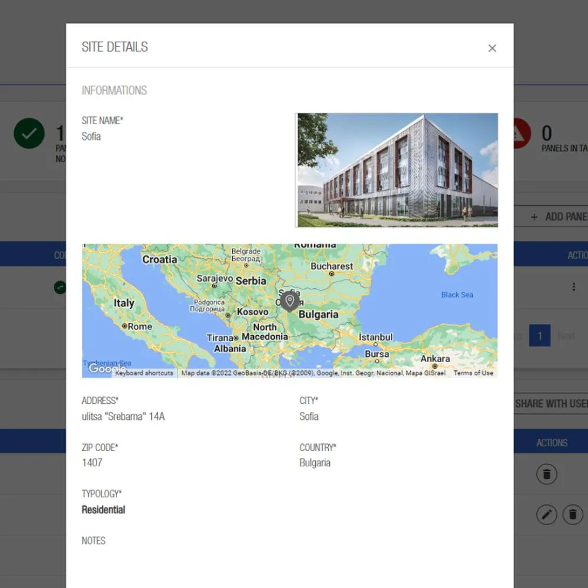588x588 pixels.
Task: Click the red warning alert icon
Action: click(522, 133)
